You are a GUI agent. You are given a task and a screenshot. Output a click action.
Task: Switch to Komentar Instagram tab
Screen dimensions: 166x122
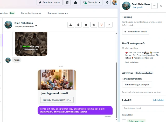[58, 13]
